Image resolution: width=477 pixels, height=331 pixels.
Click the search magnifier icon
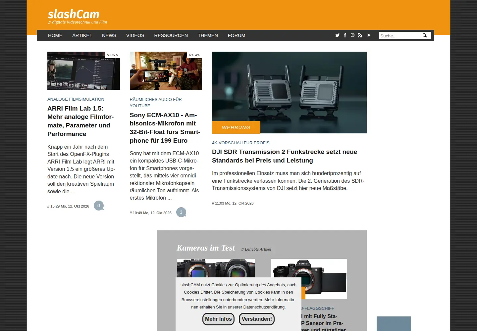click(x=425, y=35)
